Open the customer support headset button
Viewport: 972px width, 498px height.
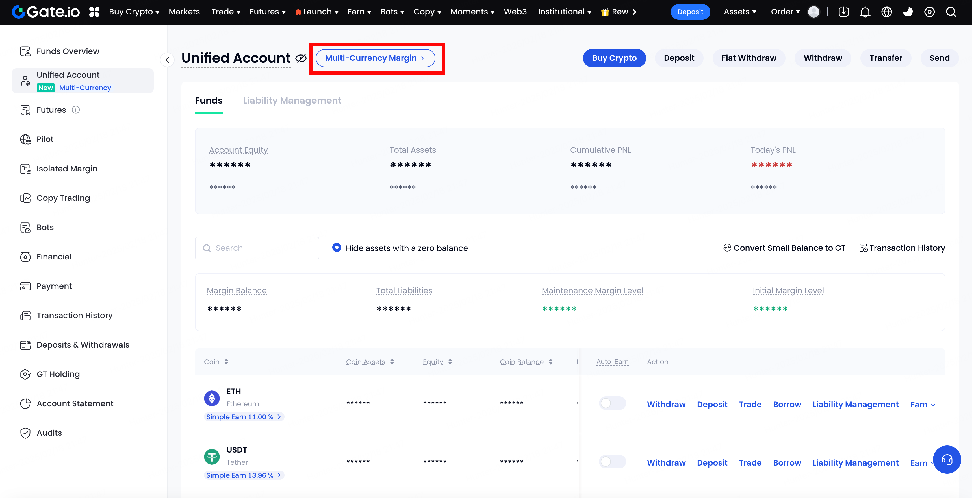[x=947, y=459]
